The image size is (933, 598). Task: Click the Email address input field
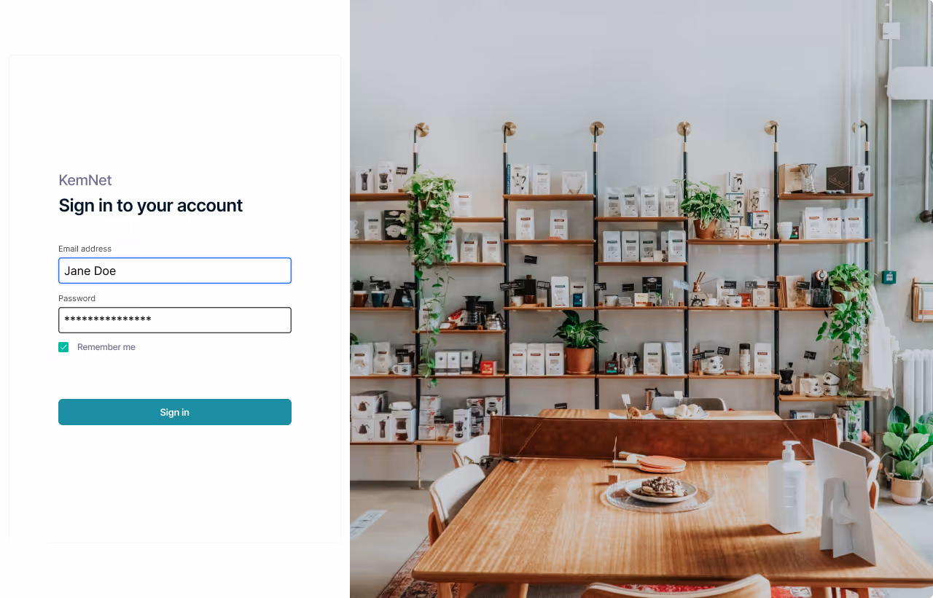coord(175,271)
